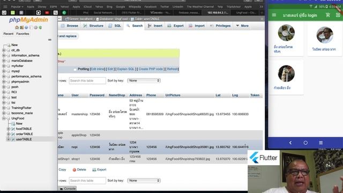
Task: Open GitHub pinned browser tab
Action: 38,13
